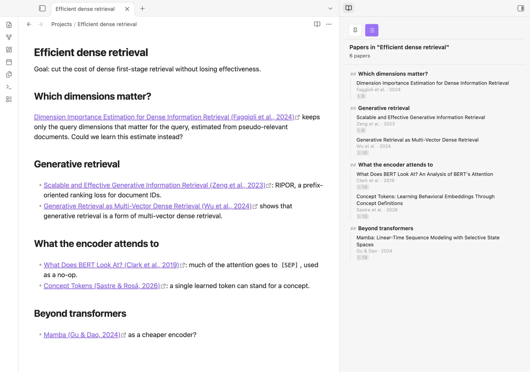Open note more options ellipsis menu
The width and height of the screenshot is (530, 372).
[329, 24]
